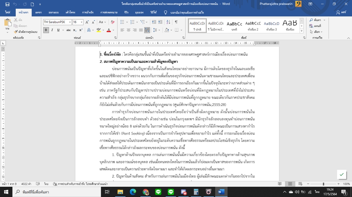Image resolution: width=352 pixels, height=197 pixels.
Task: Switch to the Design tab
Action: 54,12
